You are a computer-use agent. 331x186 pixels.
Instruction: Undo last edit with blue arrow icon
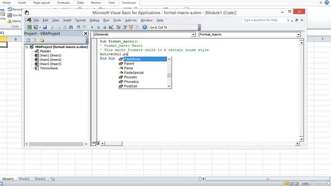[x=79, y=27]
